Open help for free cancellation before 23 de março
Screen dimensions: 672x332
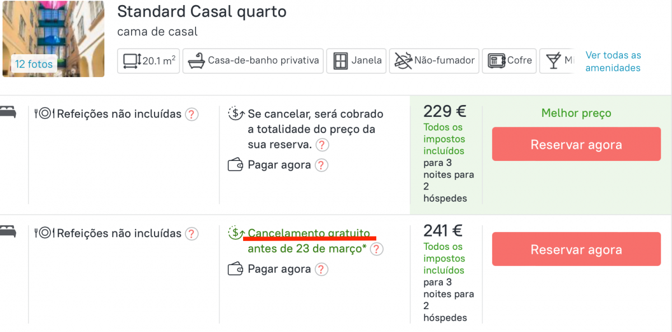tap(377, 249)
